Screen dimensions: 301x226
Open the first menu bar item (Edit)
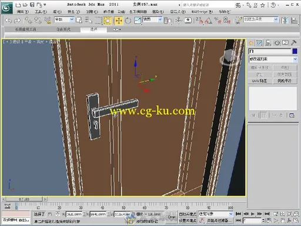tap(23, 12)
